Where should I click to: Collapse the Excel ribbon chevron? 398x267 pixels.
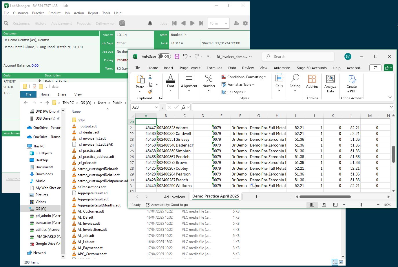pos(390,97)
